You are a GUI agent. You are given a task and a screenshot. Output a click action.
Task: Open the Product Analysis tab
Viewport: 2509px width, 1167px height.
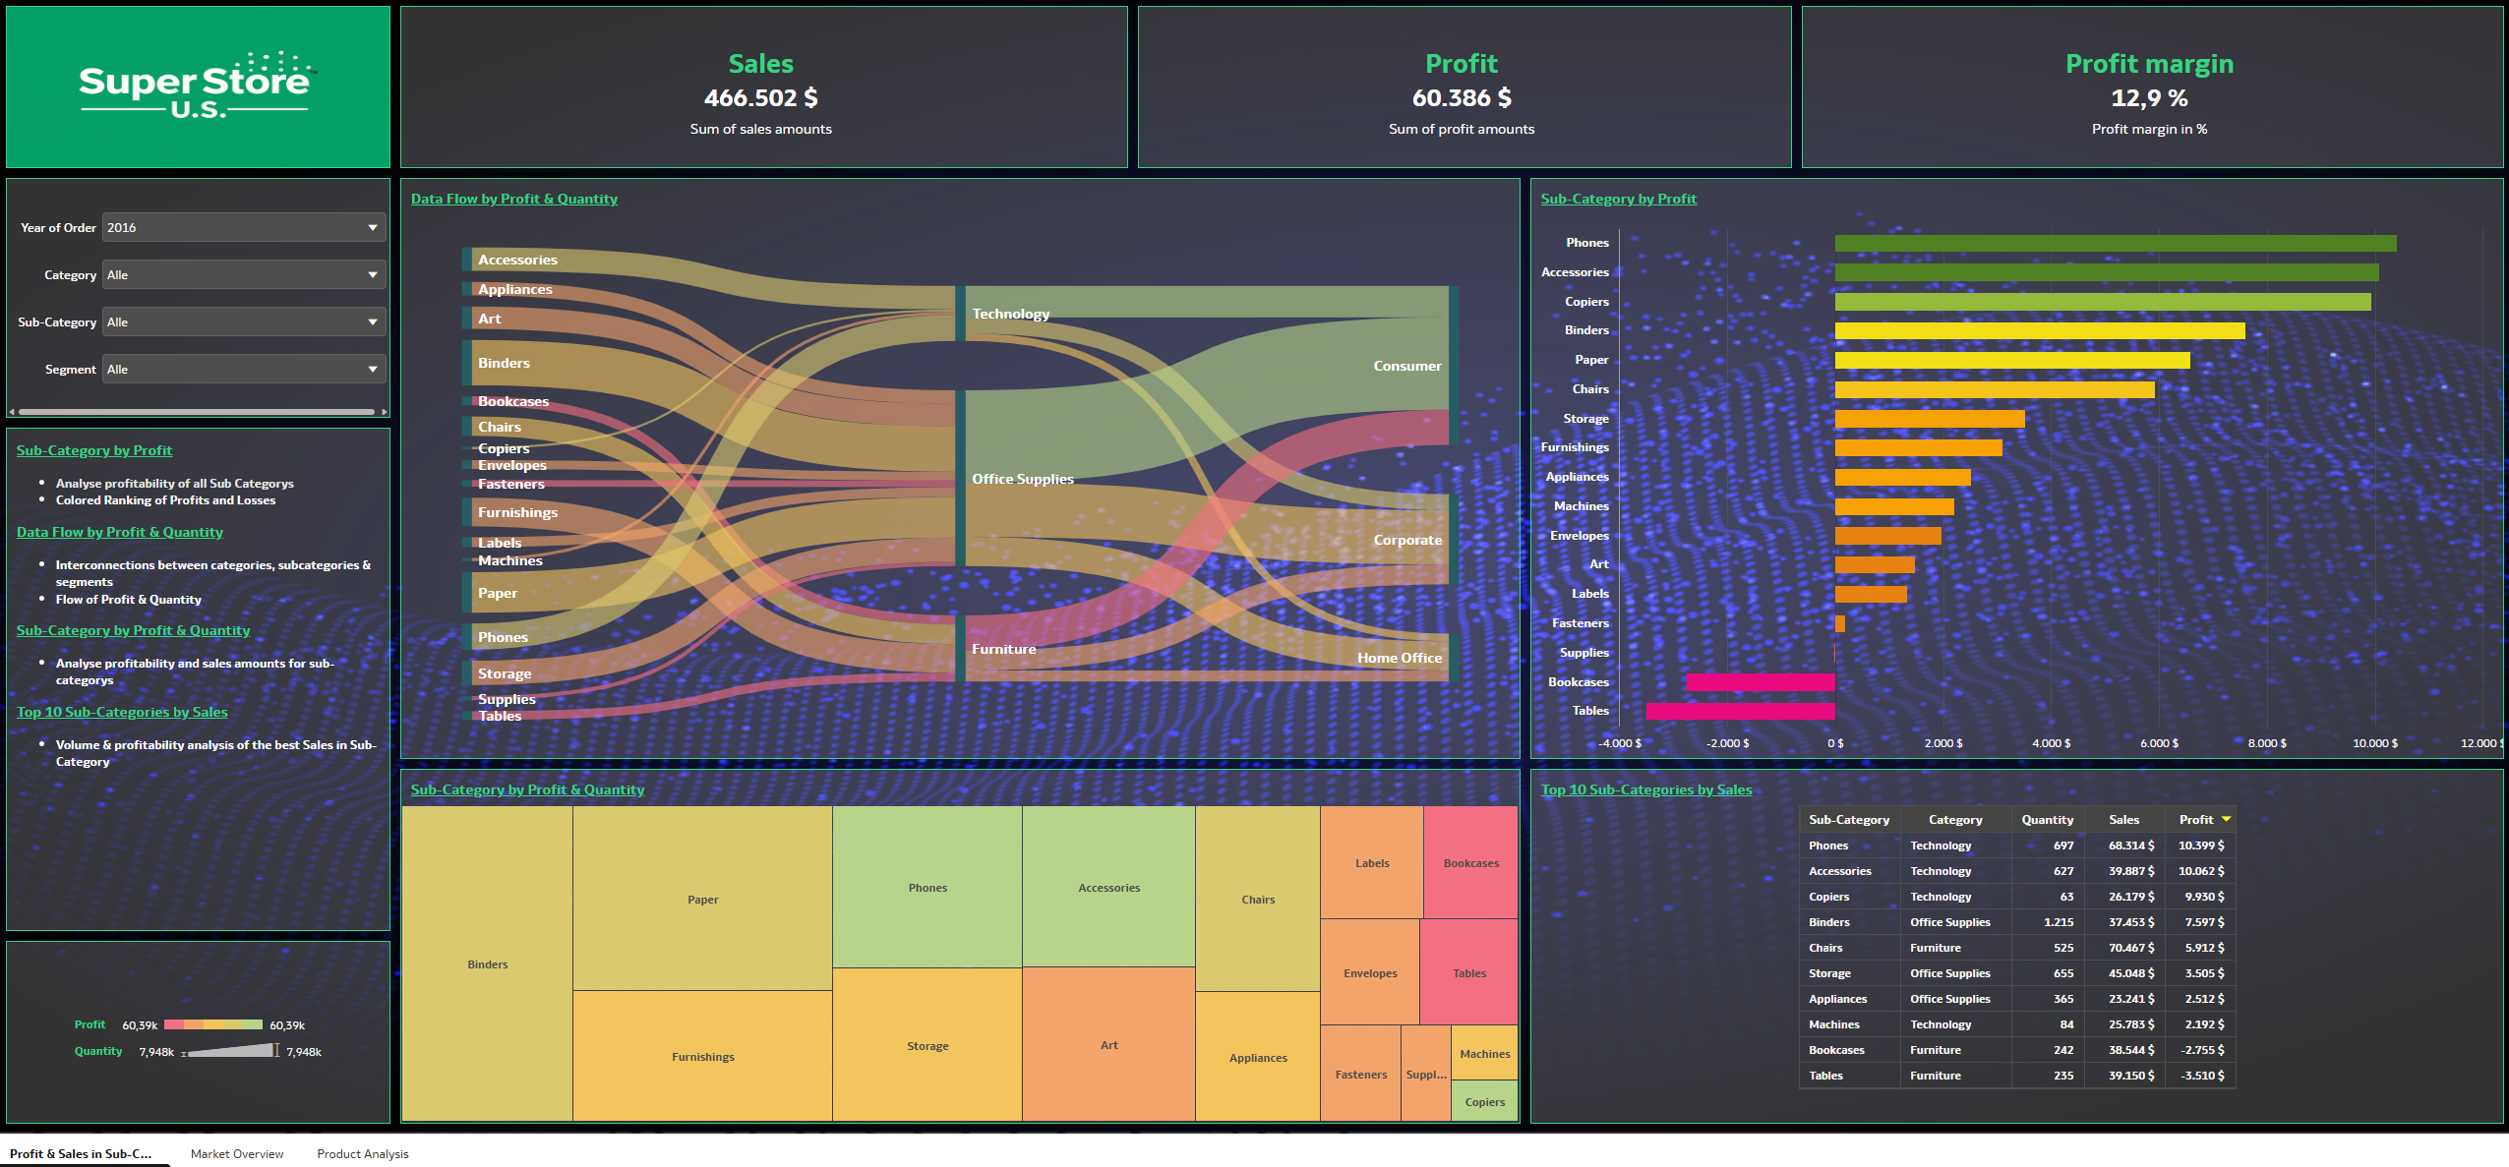(x=362, y=1153)
